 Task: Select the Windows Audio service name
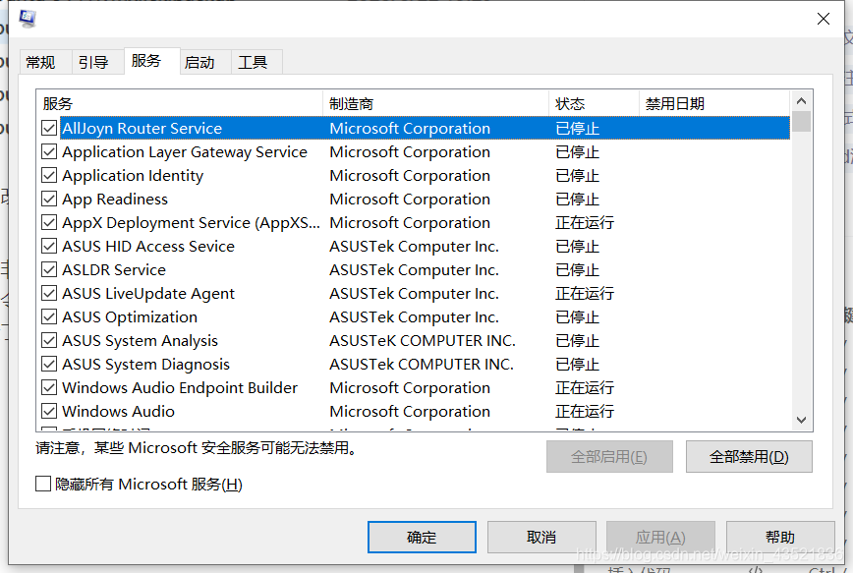pyautogui.click(x=118, y=412)
